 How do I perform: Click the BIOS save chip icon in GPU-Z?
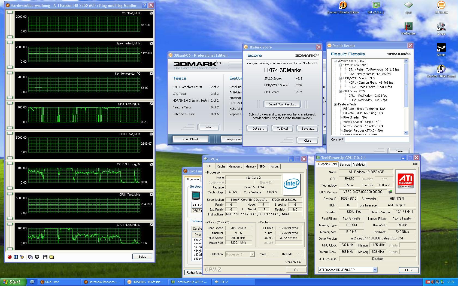(x=390, y=192)
